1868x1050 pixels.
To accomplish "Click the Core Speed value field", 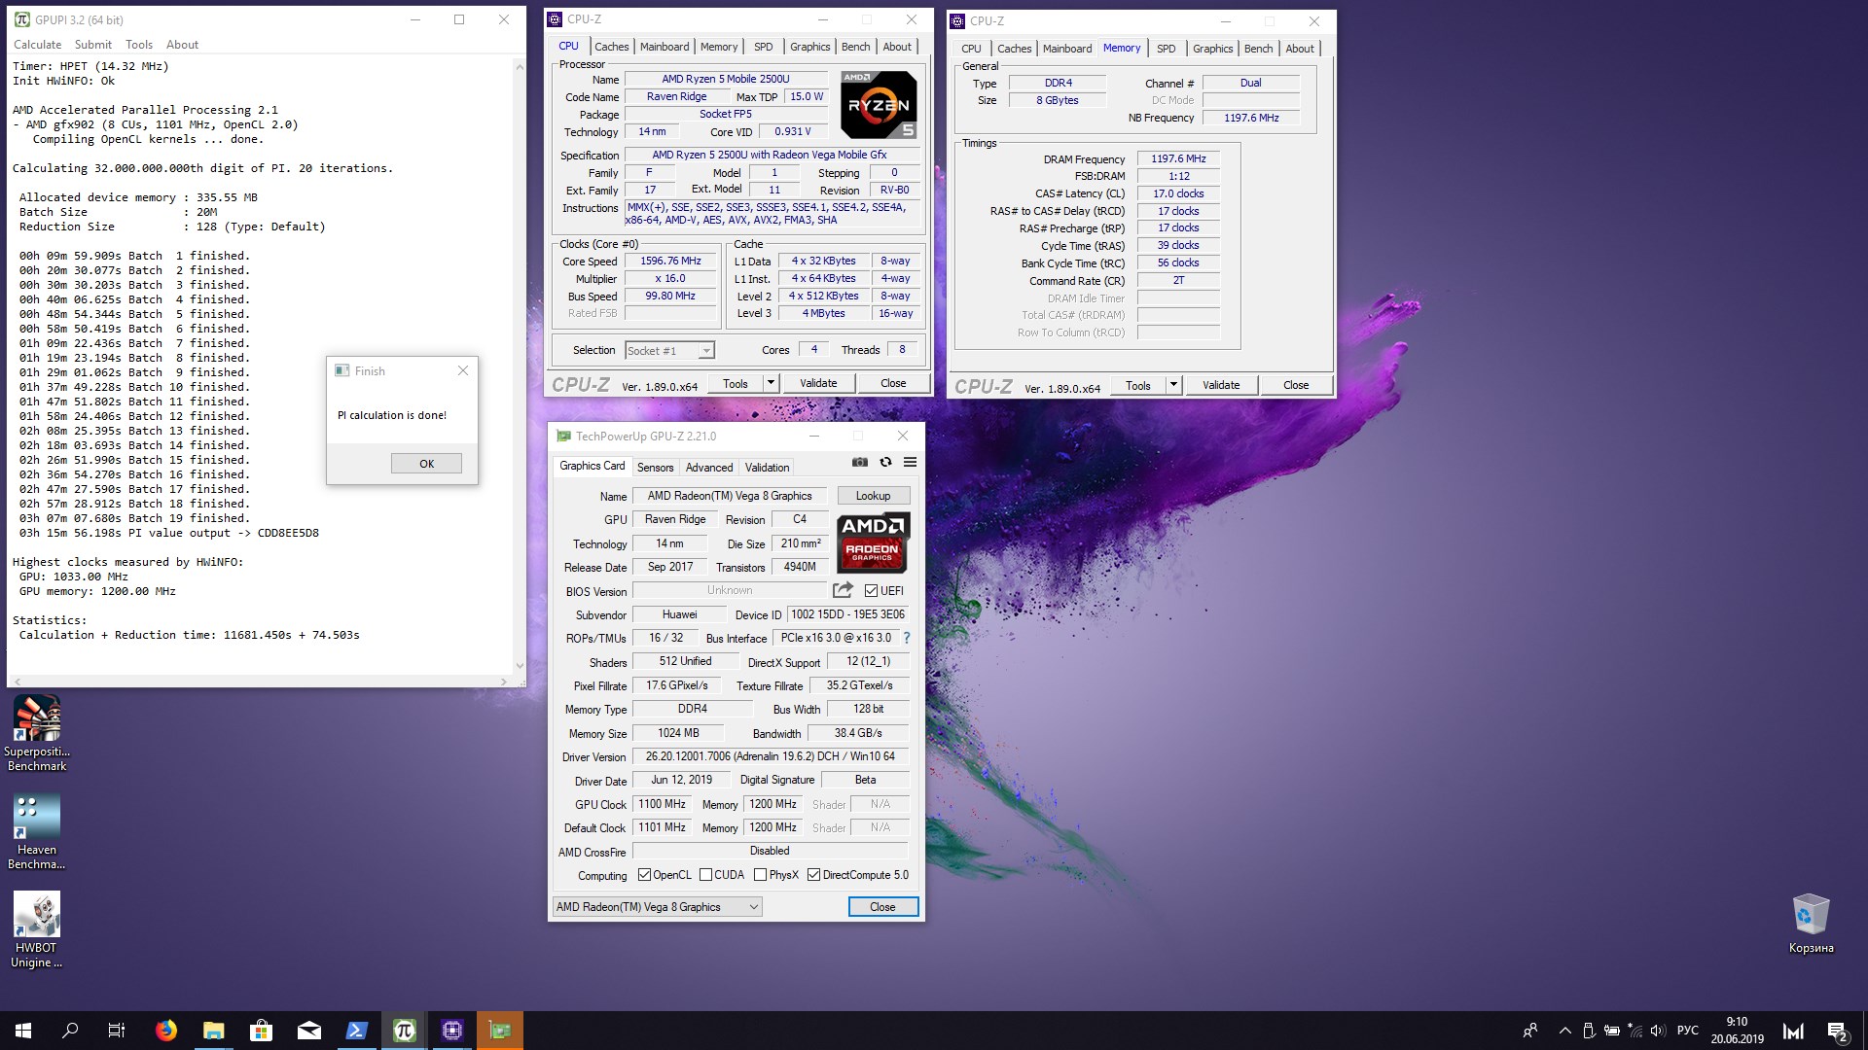I will coord(670,262).
